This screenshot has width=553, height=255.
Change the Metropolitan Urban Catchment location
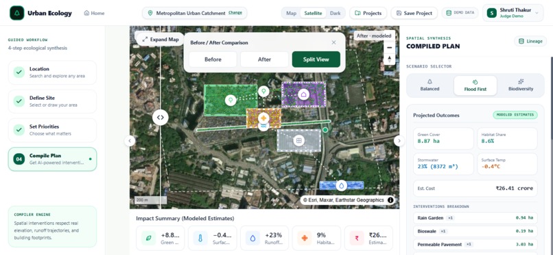[235, 13]
